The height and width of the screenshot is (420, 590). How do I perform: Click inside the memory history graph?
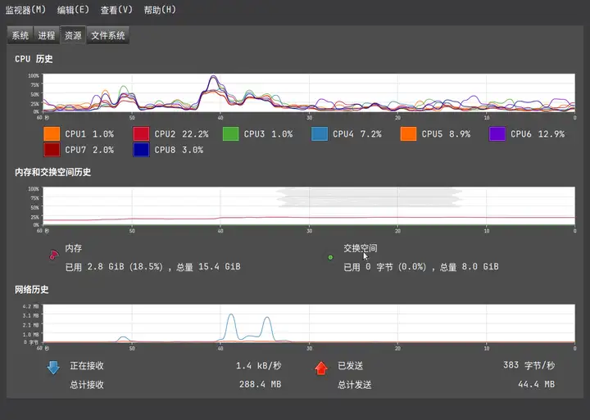click(309, 206)
